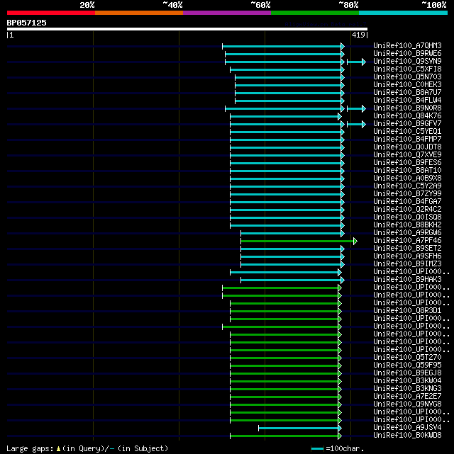Select hit label UniRef100_B4FGA7
454x454 pixels.
coord(407,202)
